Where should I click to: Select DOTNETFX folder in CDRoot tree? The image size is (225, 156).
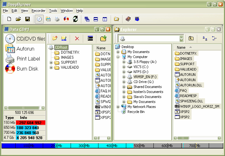point(70,52)
